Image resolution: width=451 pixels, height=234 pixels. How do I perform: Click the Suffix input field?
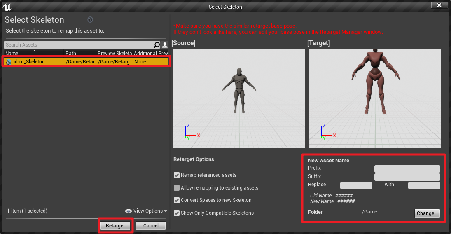coord(407,177)
